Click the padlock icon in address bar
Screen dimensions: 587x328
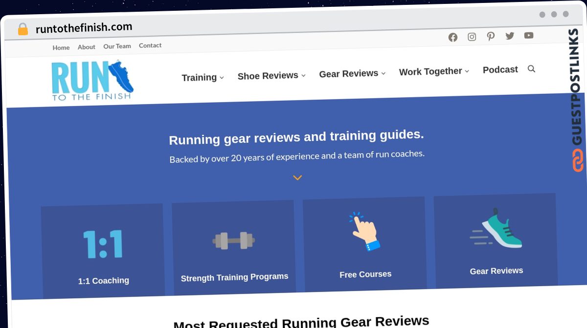click(x=23, y=29)
